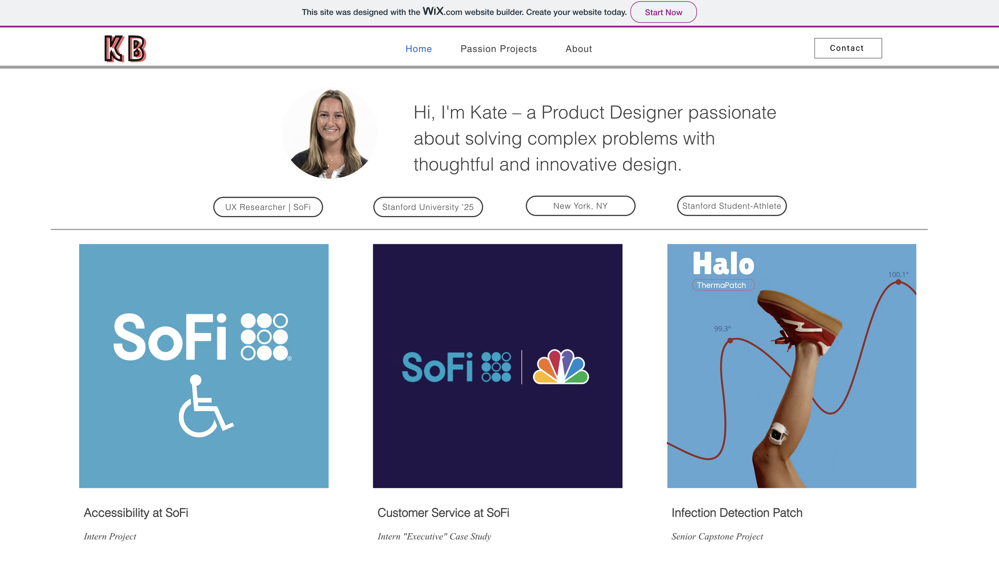
Task: Click the New York, NY tag
Action: 580,206
